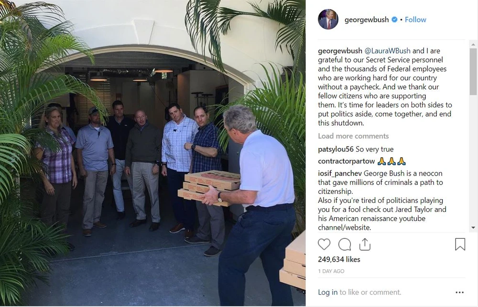
Task: Open the 1 DAY AGO timestamp
Action: pos(331,271)
